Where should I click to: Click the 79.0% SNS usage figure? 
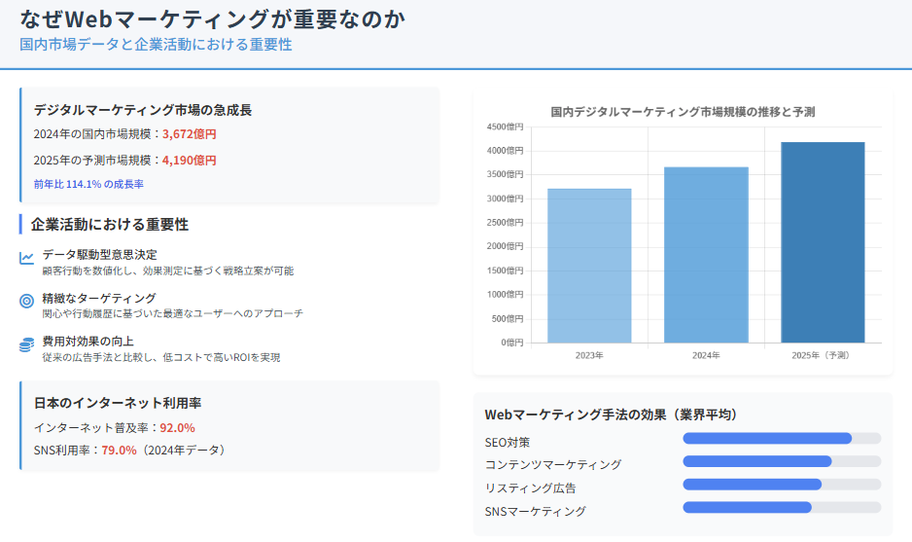[x=119, y=450]
